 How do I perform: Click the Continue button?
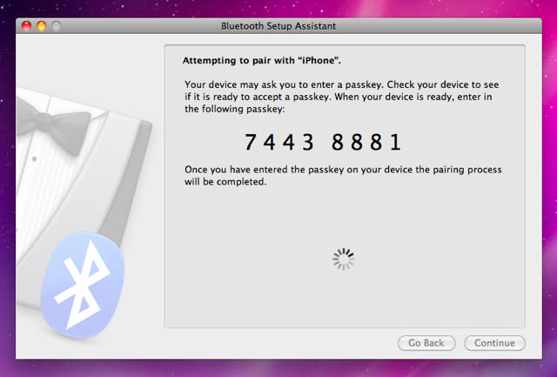coord(494,343)
